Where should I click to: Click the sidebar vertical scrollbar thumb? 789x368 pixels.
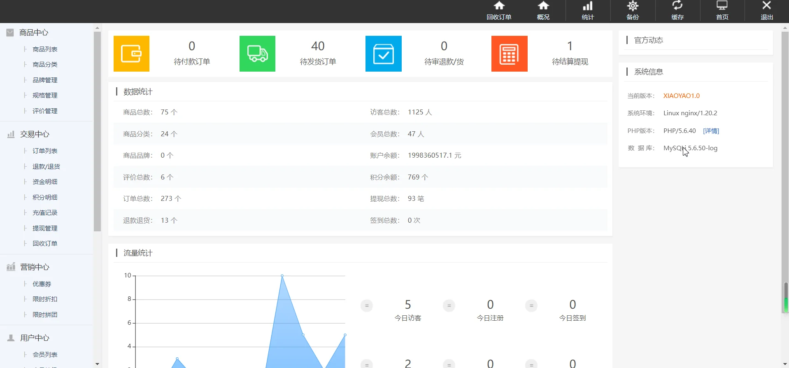(x=97, y=132)
